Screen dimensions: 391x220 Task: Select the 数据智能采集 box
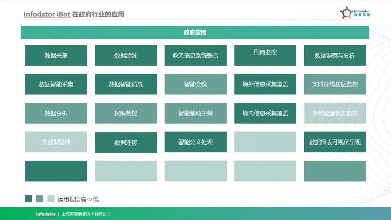(x=56, y=84)
